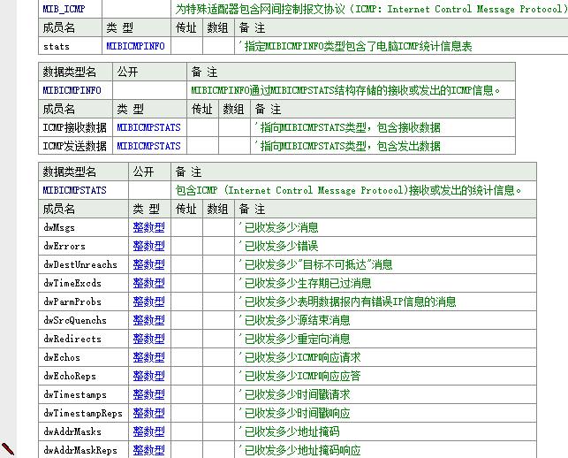This screenshot has height=458, width=568.
Task: Select MIBICMPSTATS type in ICMP发送数据 row
Action: (148, 146)
